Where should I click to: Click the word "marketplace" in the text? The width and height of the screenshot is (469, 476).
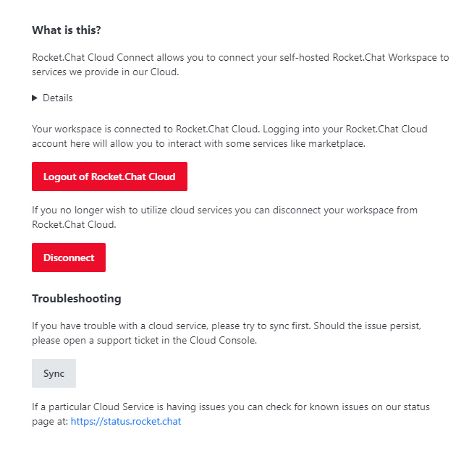click(x=335, y=143)
